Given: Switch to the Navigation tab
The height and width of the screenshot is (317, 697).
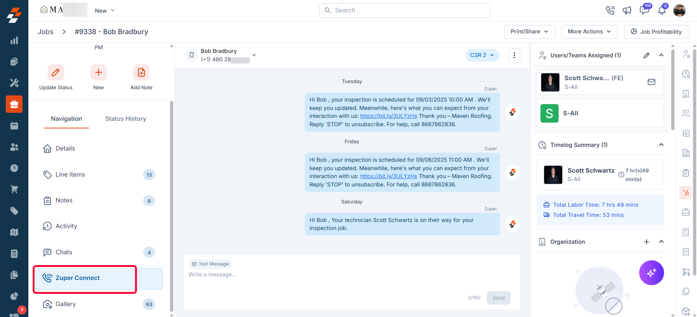Looking at the screenshot, I should point(66,119).
